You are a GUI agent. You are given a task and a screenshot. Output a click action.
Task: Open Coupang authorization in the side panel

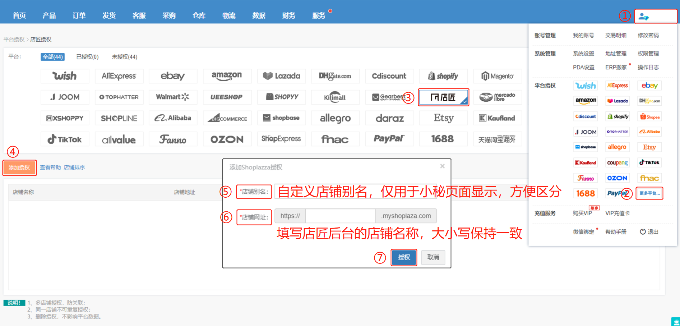coord(617,162)
